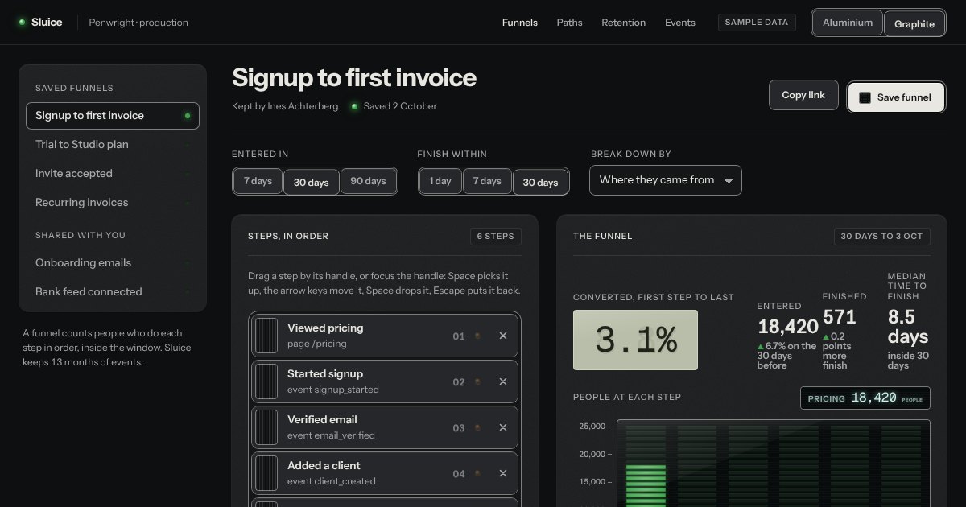Switch theme to Graphite
966x507 pixels.
[x=914, y=23]
